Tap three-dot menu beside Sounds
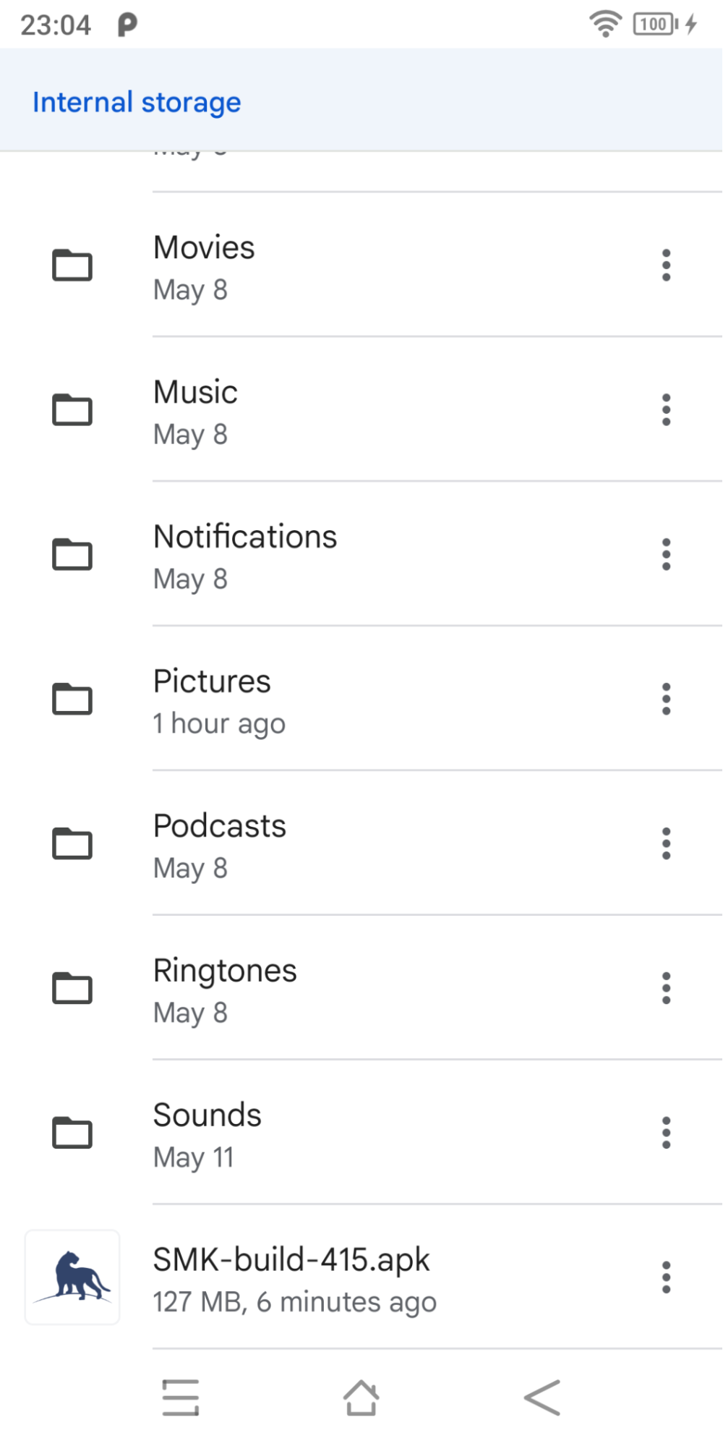723x1446 pixels. pos(666,1134)
